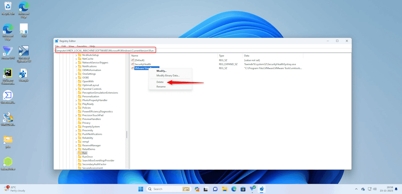Expand the Notifications key
Screen dimensions: 402x194
tap(76, 66)
